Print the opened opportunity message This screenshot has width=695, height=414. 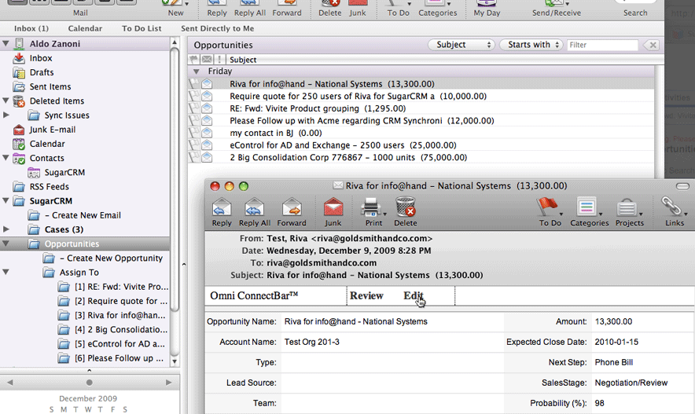pyautogui.click(x=372, y=209)
